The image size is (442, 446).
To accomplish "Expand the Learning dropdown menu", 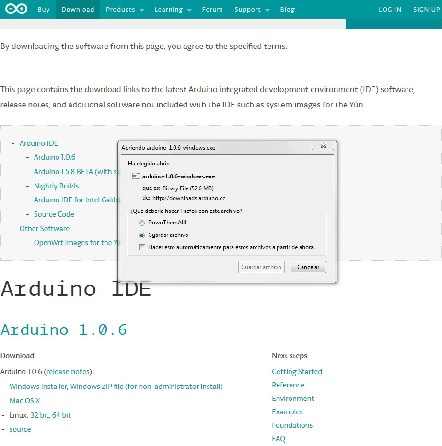I will pos(172,10).
